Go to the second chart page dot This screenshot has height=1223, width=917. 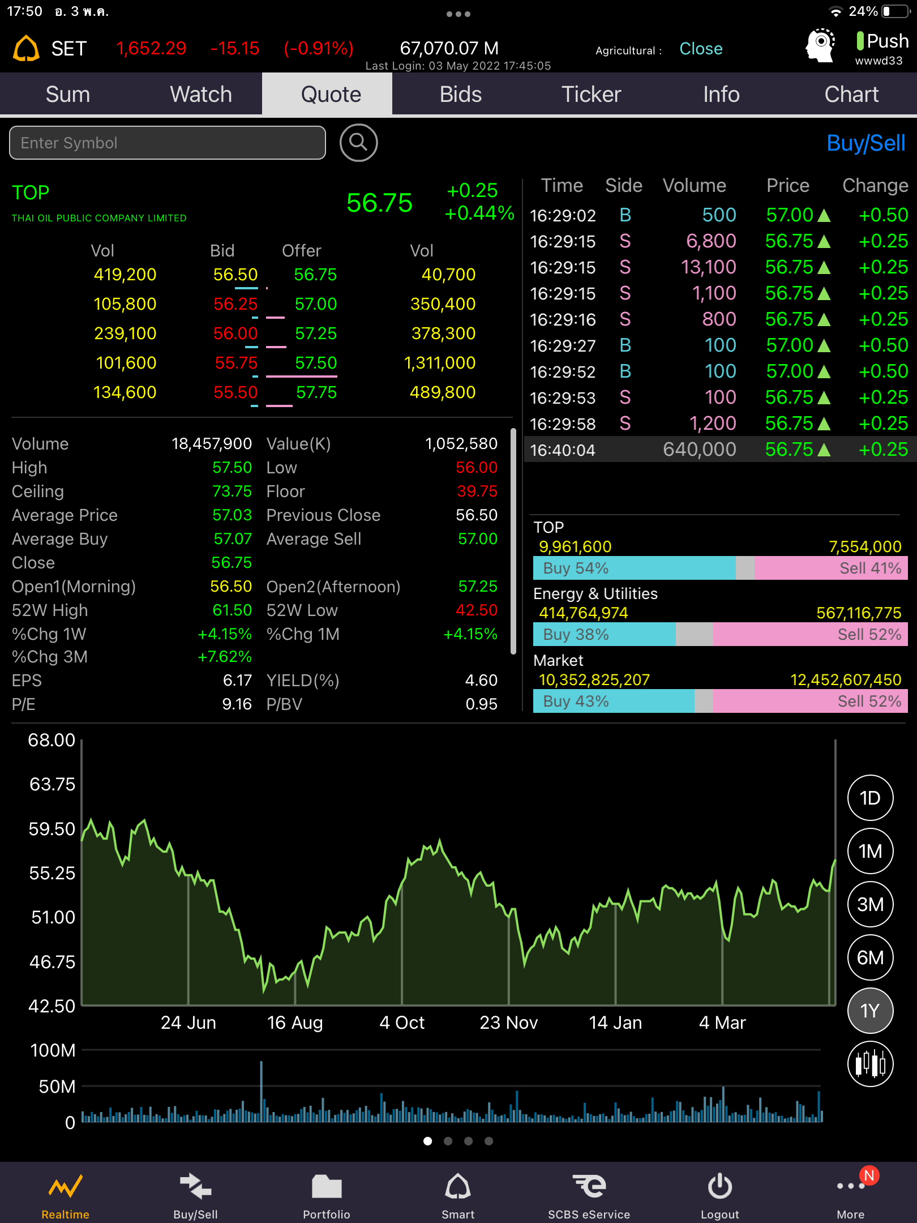pyautogui.click(x=448, y=1141)
